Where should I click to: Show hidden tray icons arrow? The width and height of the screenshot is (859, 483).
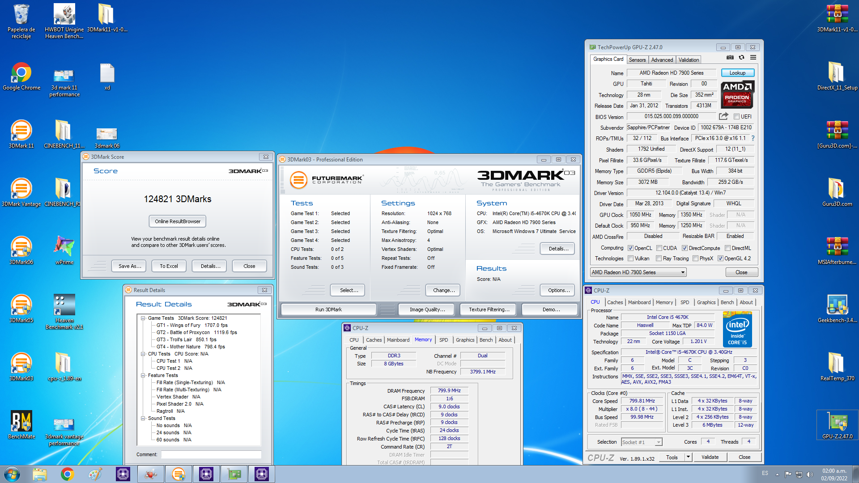click(777, 475)
